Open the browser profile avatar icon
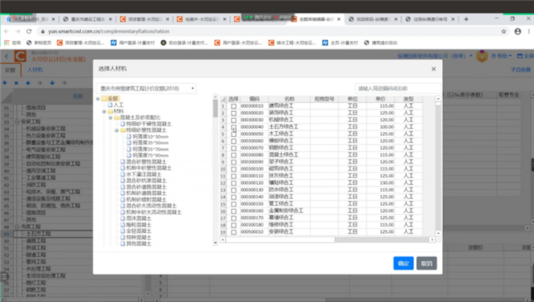Screen dimensions: 534x302 tap(518, 31)
